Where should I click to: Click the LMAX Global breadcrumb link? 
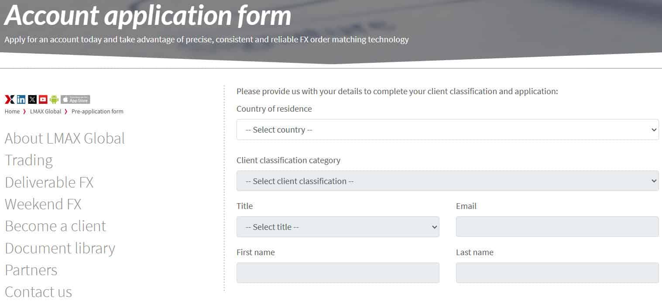(x=45, y=112)
